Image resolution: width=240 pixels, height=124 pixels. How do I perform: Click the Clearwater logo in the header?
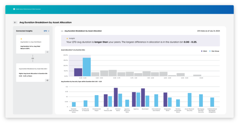click(x=14, y=9)
